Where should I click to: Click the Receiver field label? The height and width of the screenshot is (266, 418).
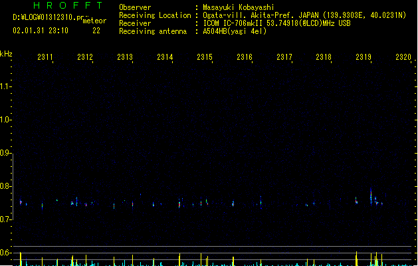[135, 23]
